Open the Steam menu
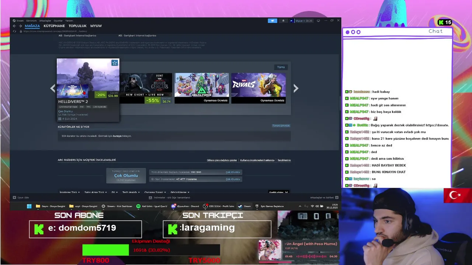 pyautogui.click(x=18, y=21)
